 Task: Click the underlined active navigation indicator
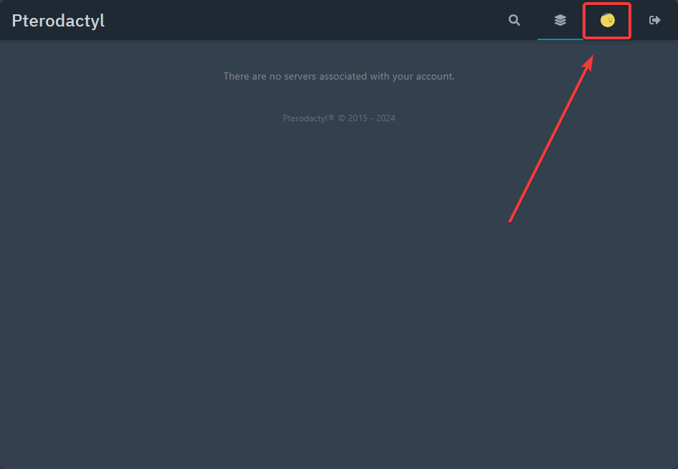click(560, 38)
